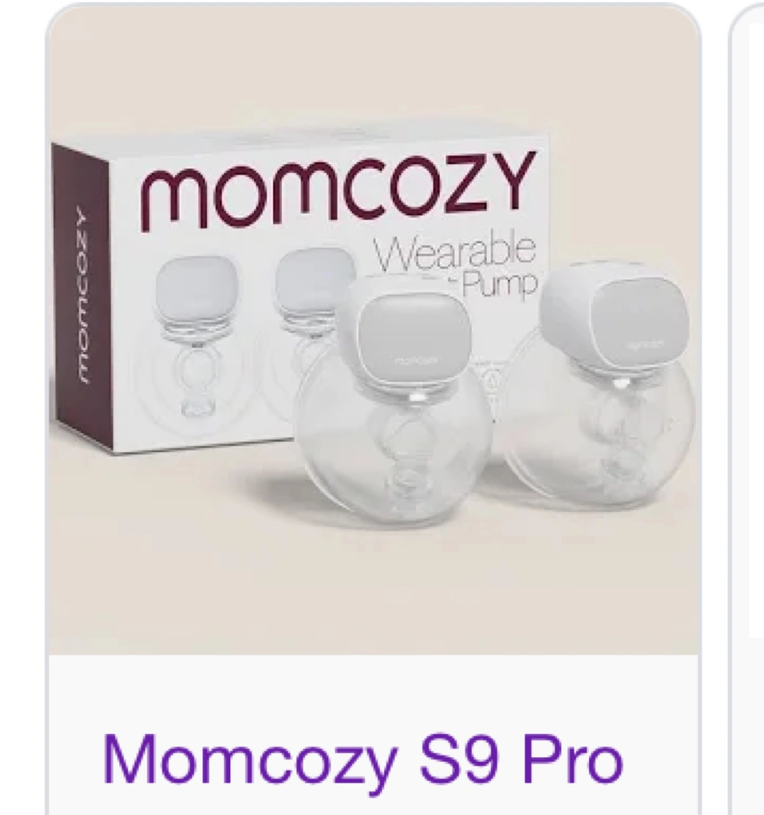Click the S9 Pro text in the title
764x815 pixels.
(x=519, y=757)
